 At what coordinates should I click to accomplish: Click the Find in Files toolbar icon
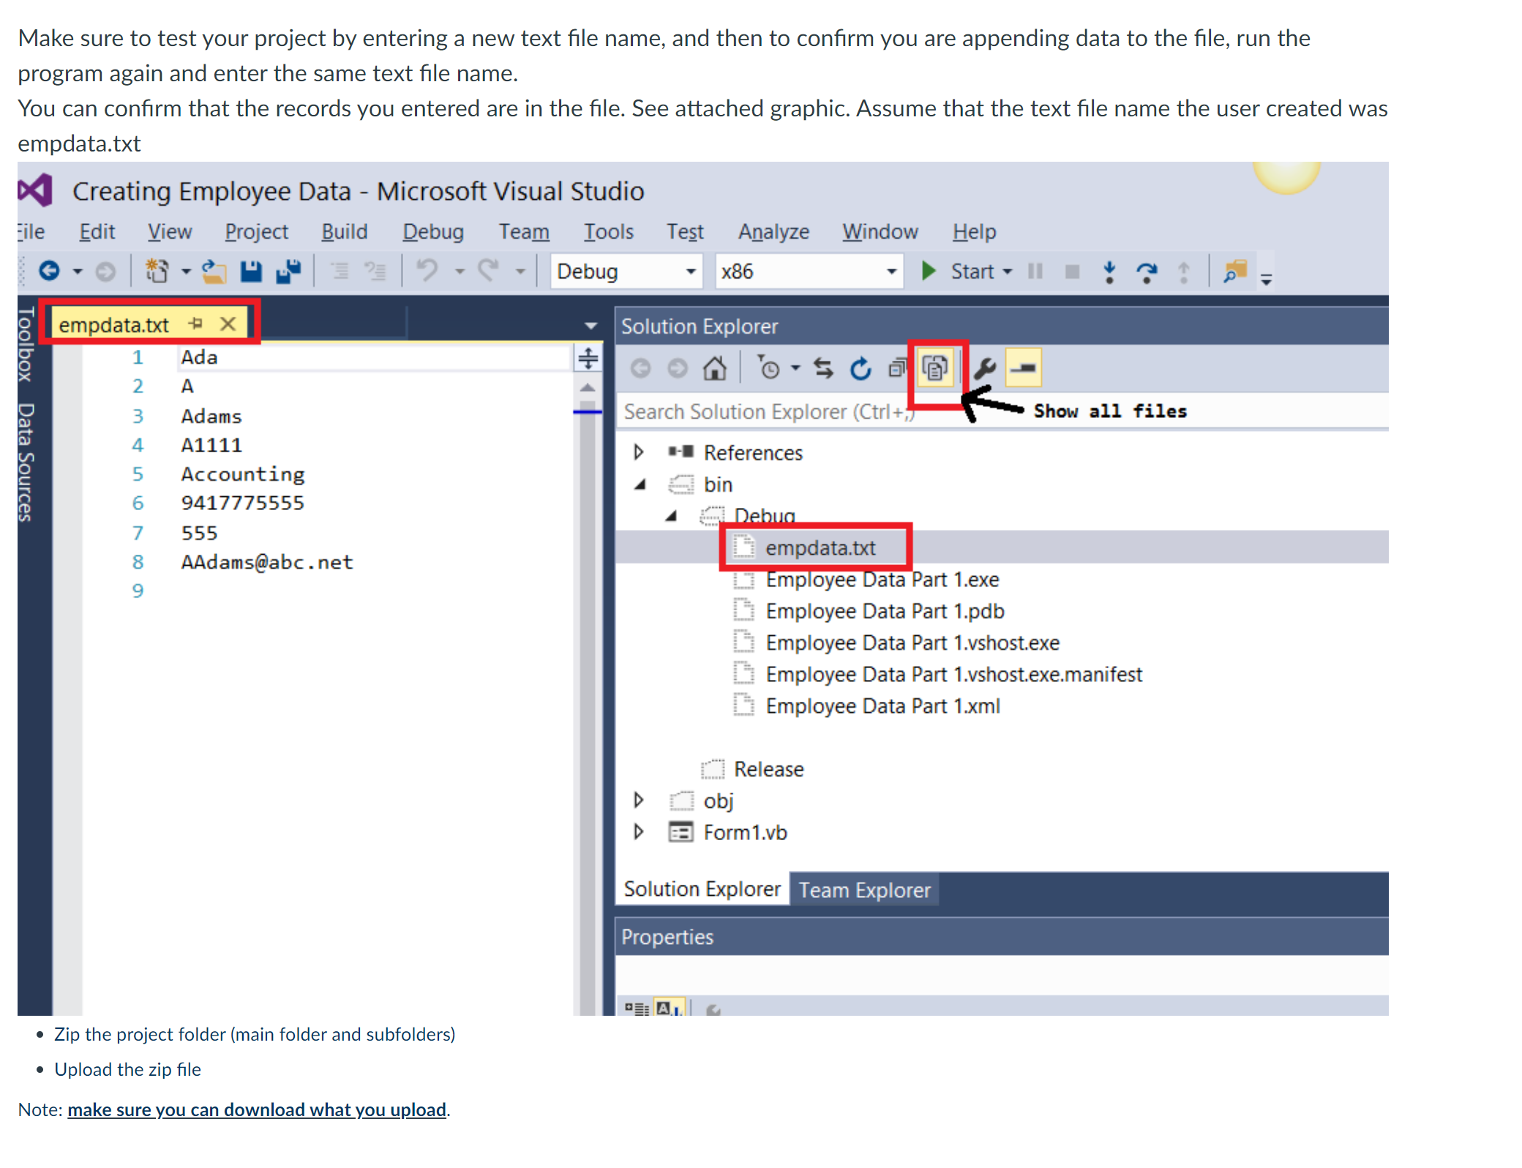pyautogui.click(x=1234, y=272)
